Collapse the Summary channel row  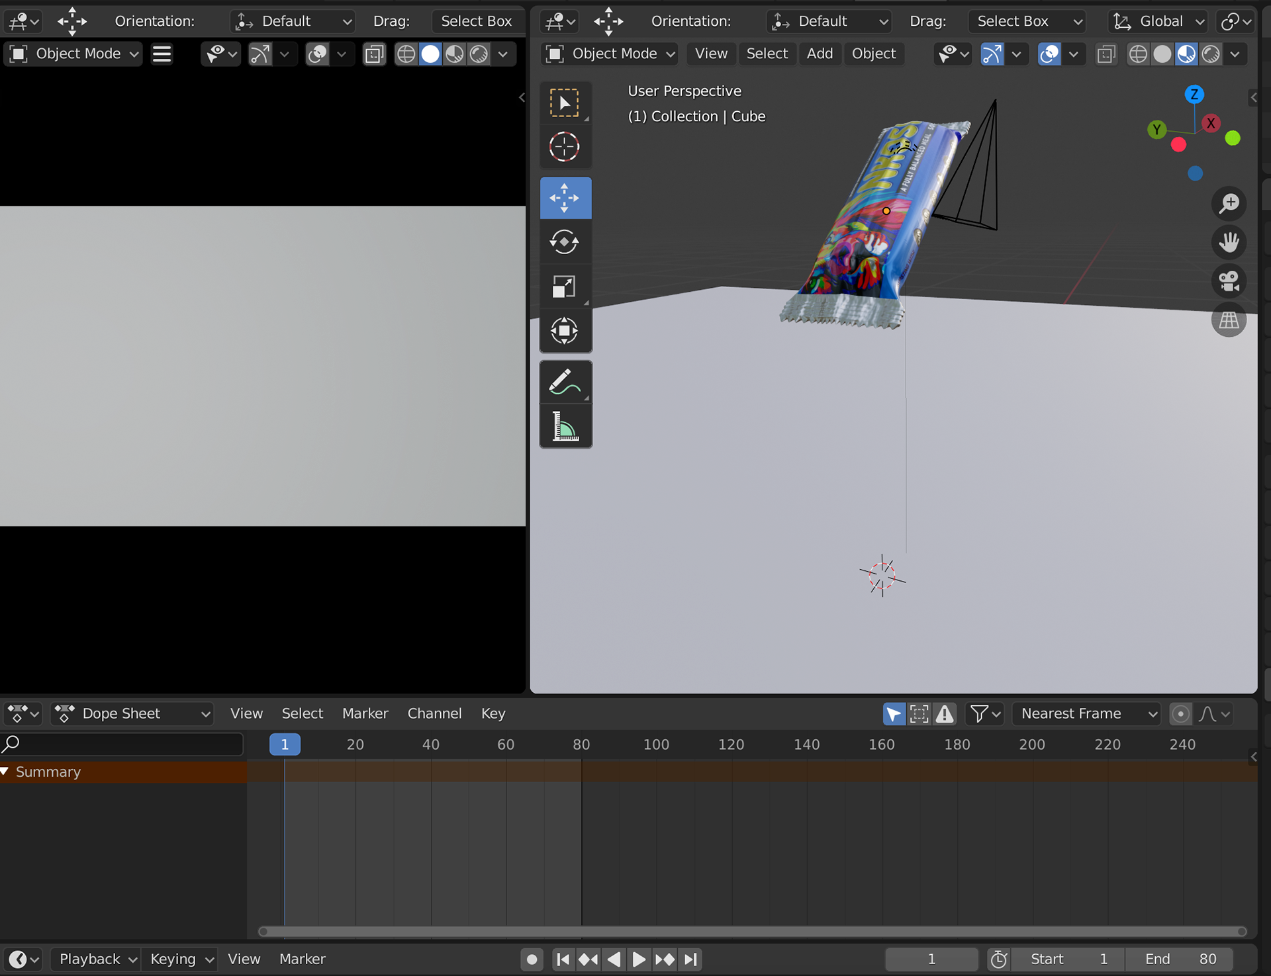click(5, 772)
